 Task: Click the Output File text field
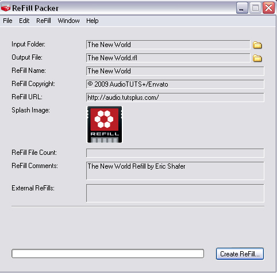(168, 58)
